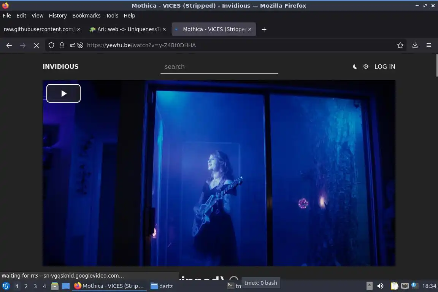
Task: Click the yewtu.be URL in the address bar
Action: tap(141, 45)
